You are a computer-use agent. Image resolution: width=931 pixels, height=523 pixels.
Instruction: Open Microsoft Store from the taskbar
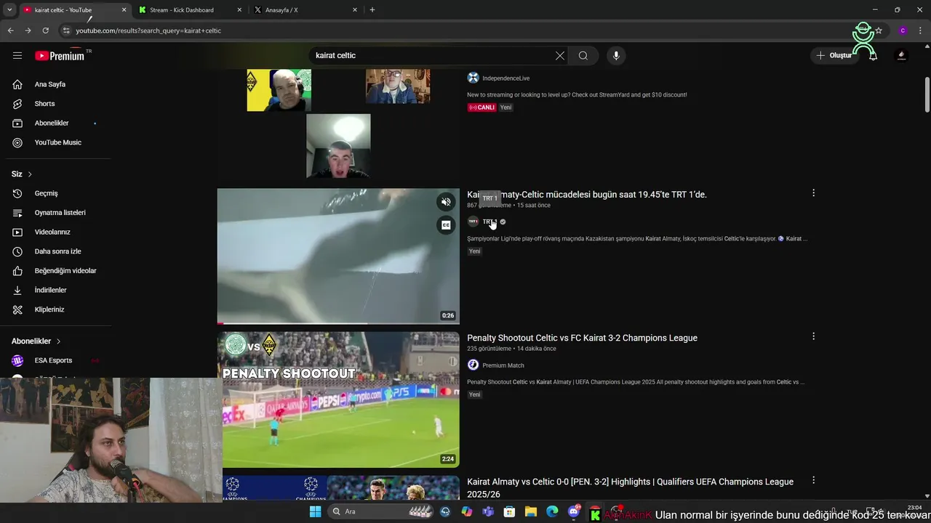(509, 511)
